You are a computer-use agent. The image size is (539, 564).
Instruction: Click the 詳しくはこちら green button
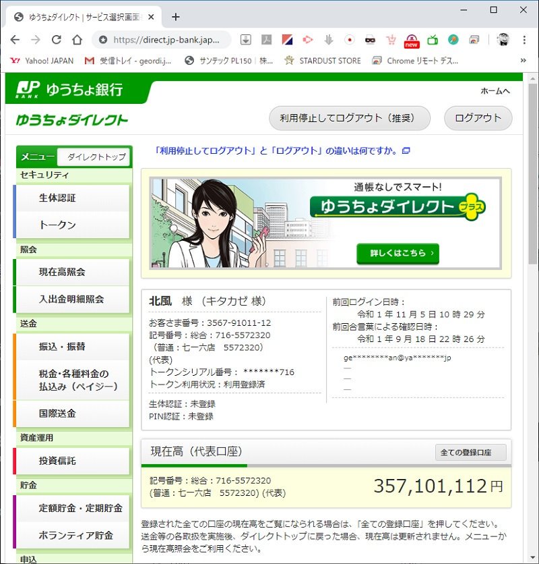398,253
